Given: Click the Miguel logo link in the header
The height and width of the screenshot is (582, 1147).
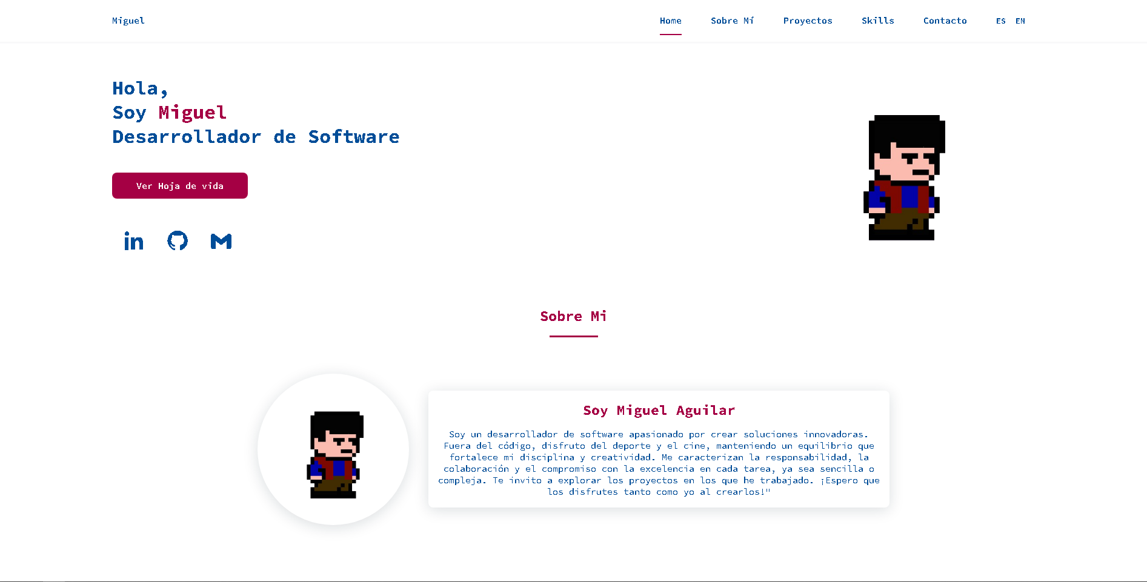Looking at the screenshot, I should pyautogui.click(x=128, y=21).
